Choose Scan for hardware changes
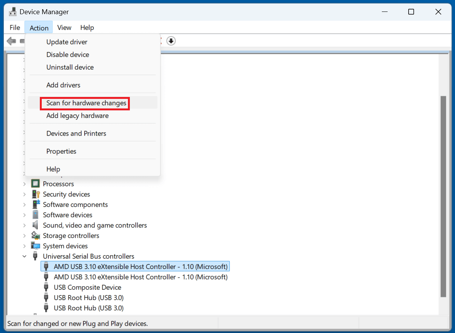 coord(86,103)
